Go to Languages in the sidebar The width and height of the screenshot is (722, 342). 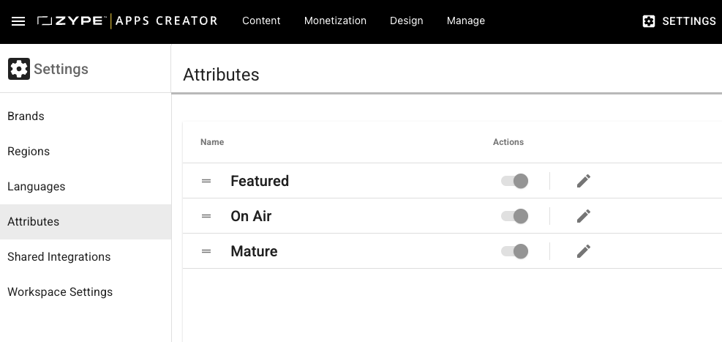tap(86, 187)
